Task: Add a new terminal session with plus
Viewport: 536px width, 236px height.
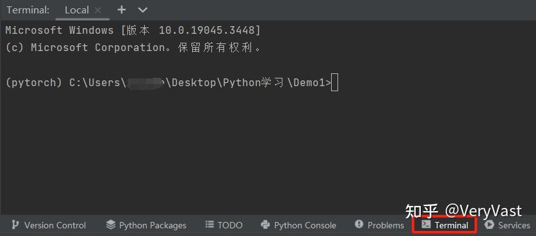Action: pos(121,10)
